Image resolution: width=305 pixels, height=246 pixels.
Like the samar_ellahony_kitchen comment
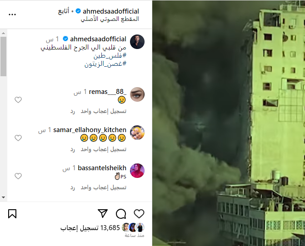pos(18,138)
